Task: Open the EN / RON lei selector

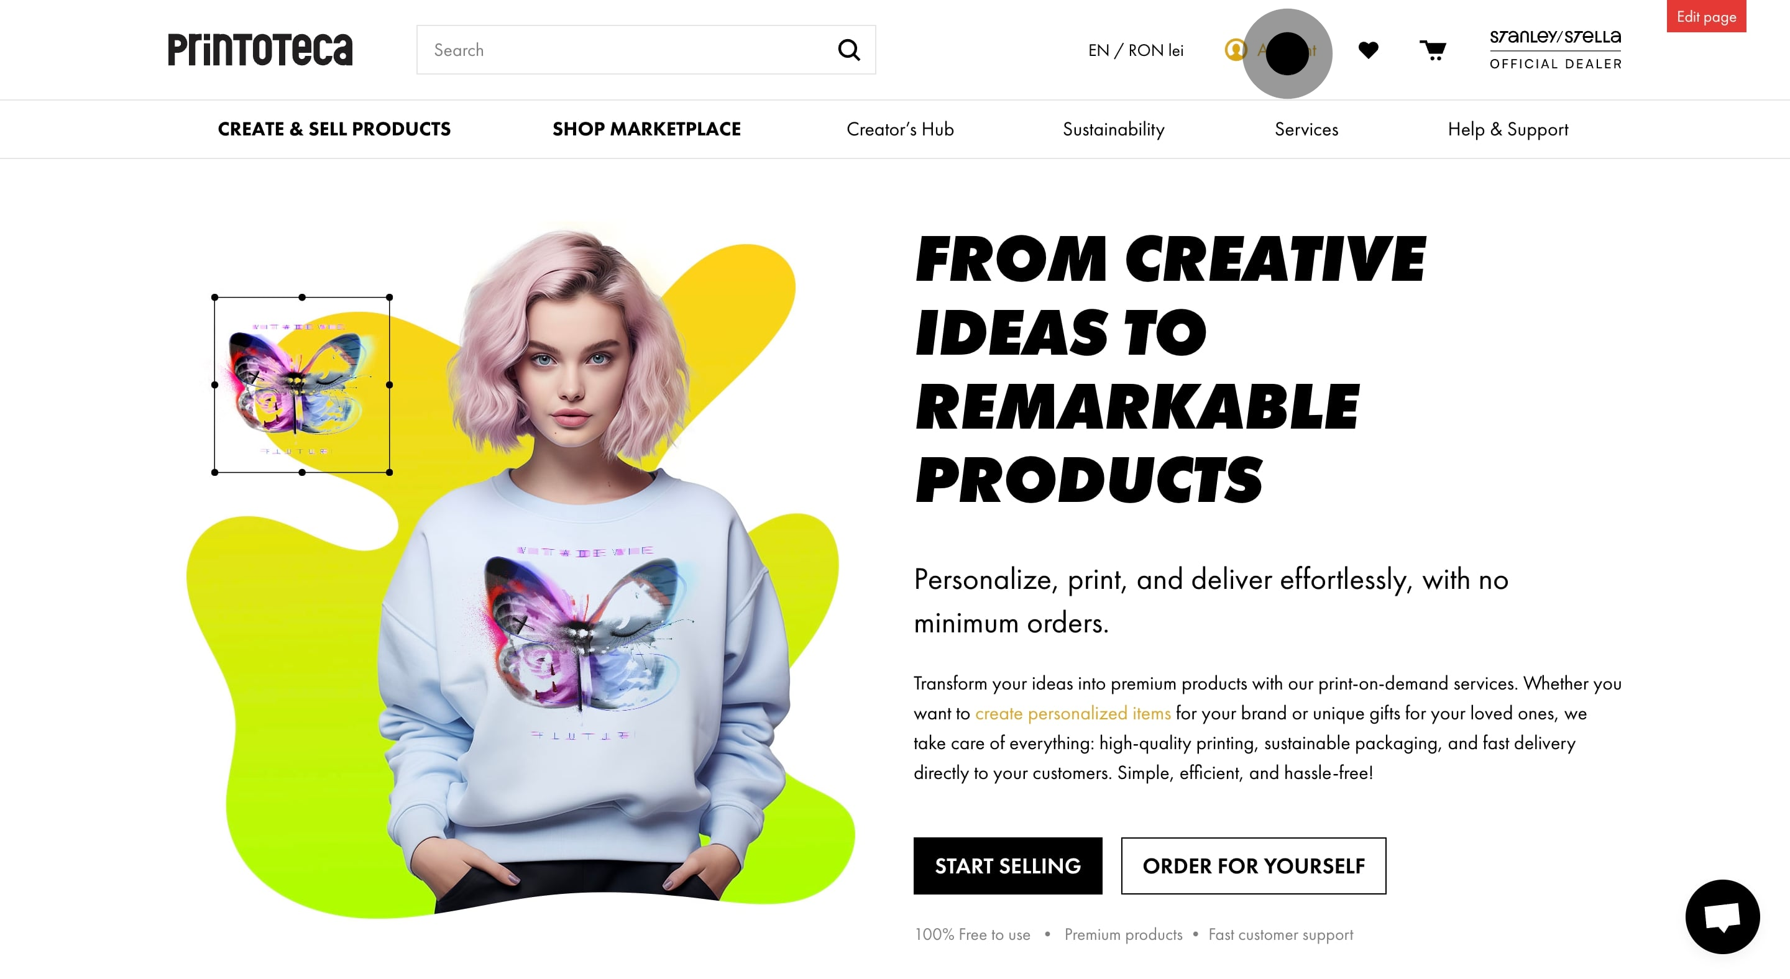Action: (1136, 51)
